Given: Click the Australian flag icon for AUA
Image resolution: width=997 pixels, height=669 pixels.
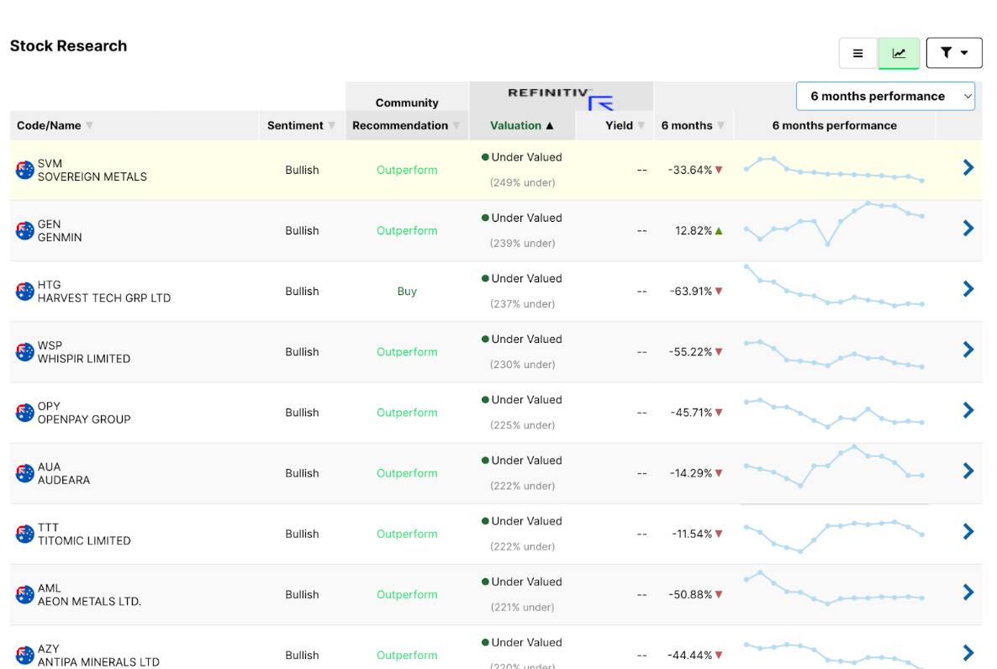Looking at the screenshot, I should pos(24,473).
